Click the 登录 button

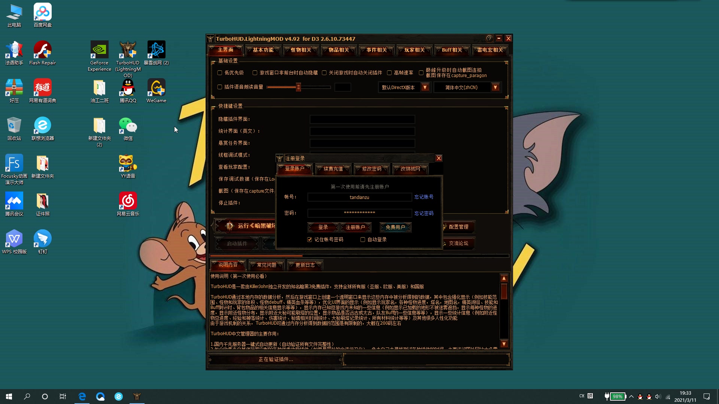click(x=323, y=227)
